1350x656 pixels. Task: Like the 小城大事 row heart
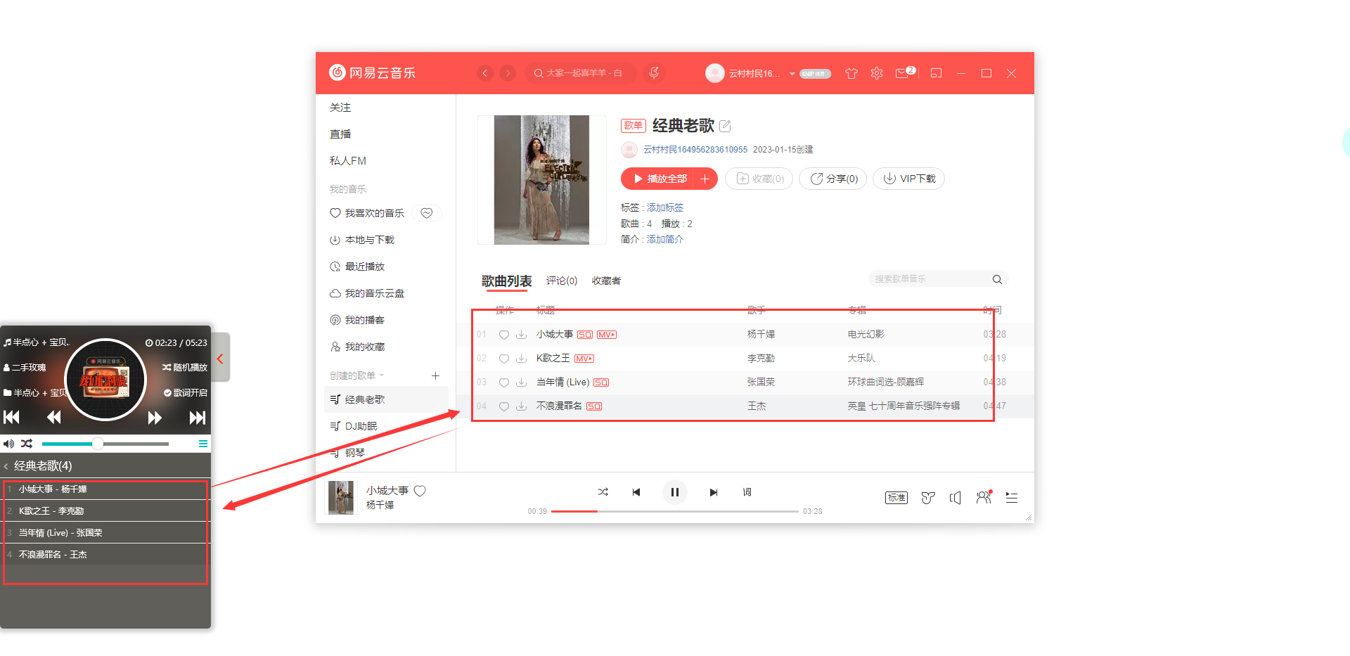pyautogui.click(x=504, y=335)
